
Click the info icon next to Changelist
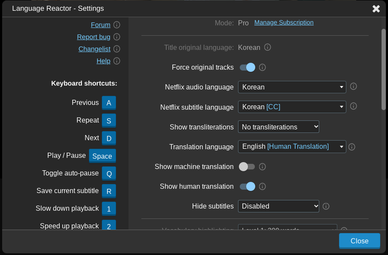coord(117,49)
